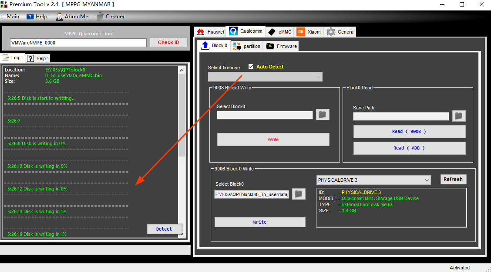
Task: Switch to the Qualcomm tab
Action: coord(246,31)
